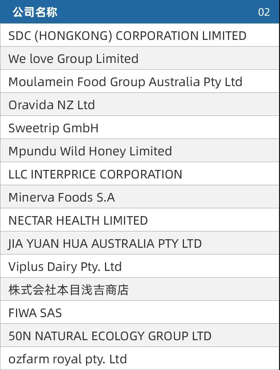Pick the Sweetrip GmbH row
This screenshot has width=280, height=370.
point(140,127)
